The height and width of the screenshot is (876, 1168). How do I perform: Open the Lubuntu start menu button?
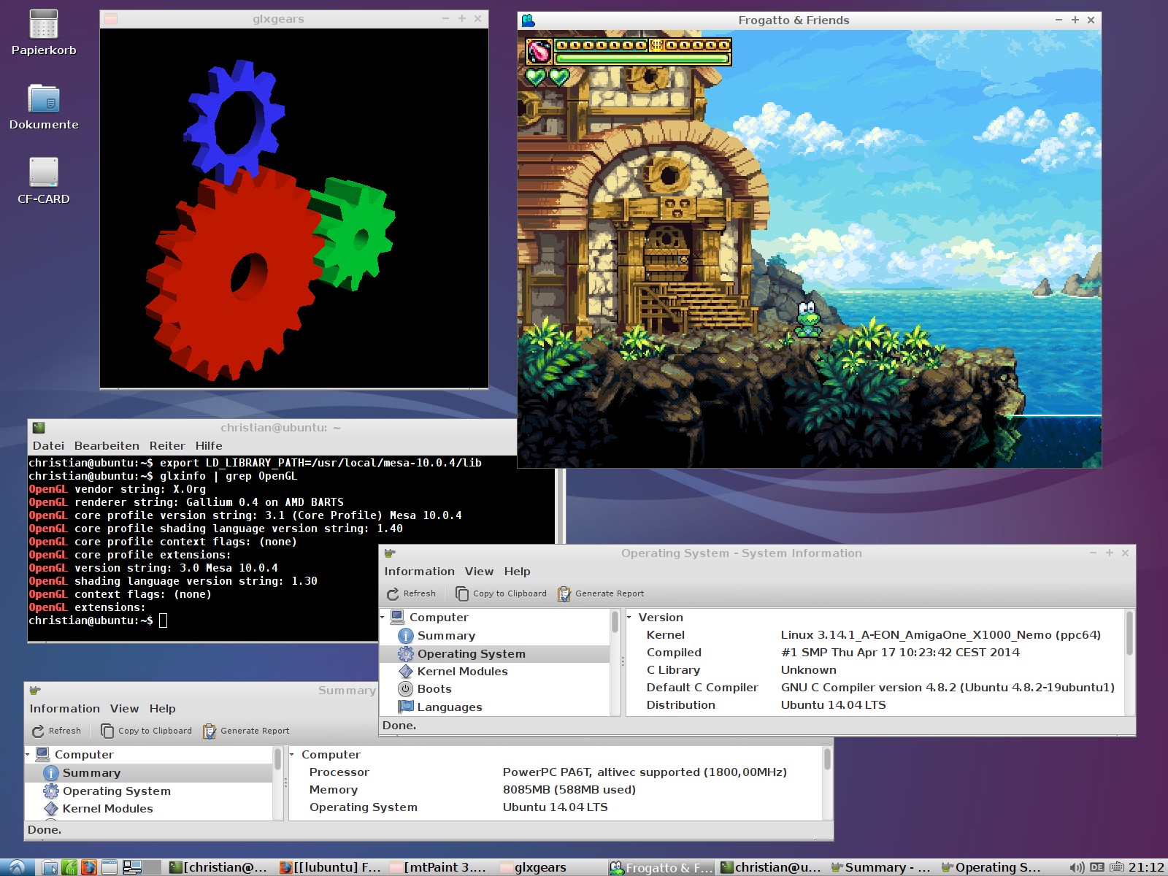pos(16,867)
